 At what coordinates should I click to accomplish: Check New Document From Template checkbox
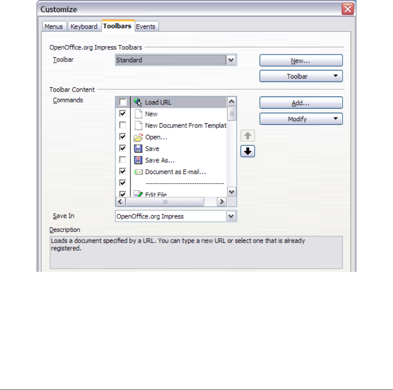tap(123, 125)
